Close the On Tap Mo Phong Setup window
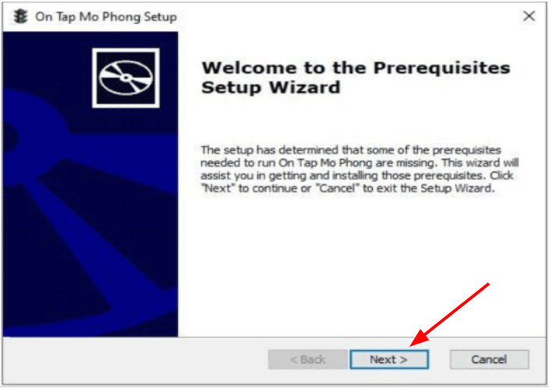 tap(529, 16)
